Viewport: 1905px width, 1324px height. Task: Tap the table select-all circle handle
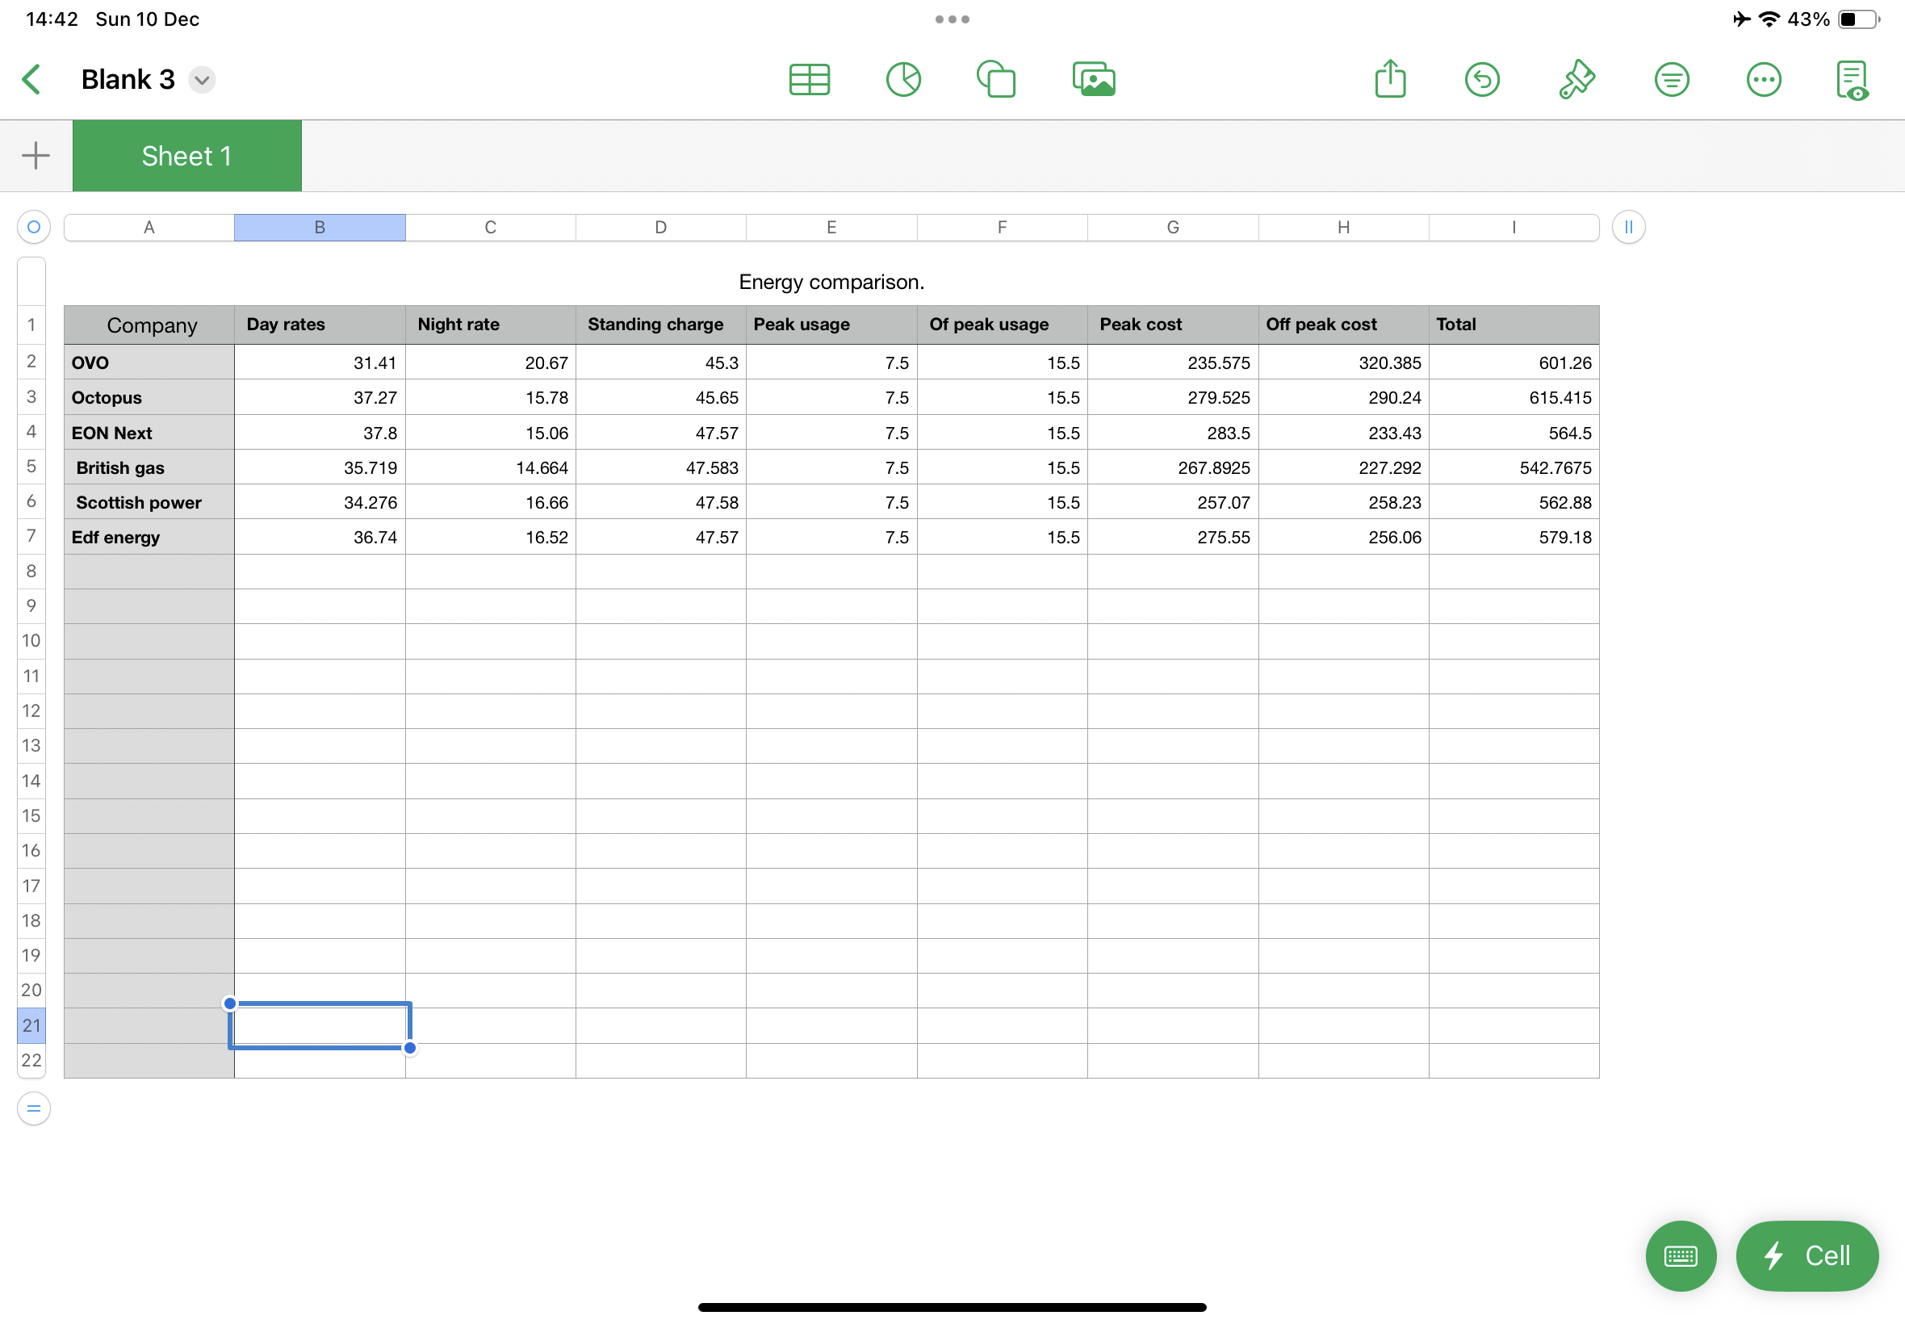(x=34, y=228)
